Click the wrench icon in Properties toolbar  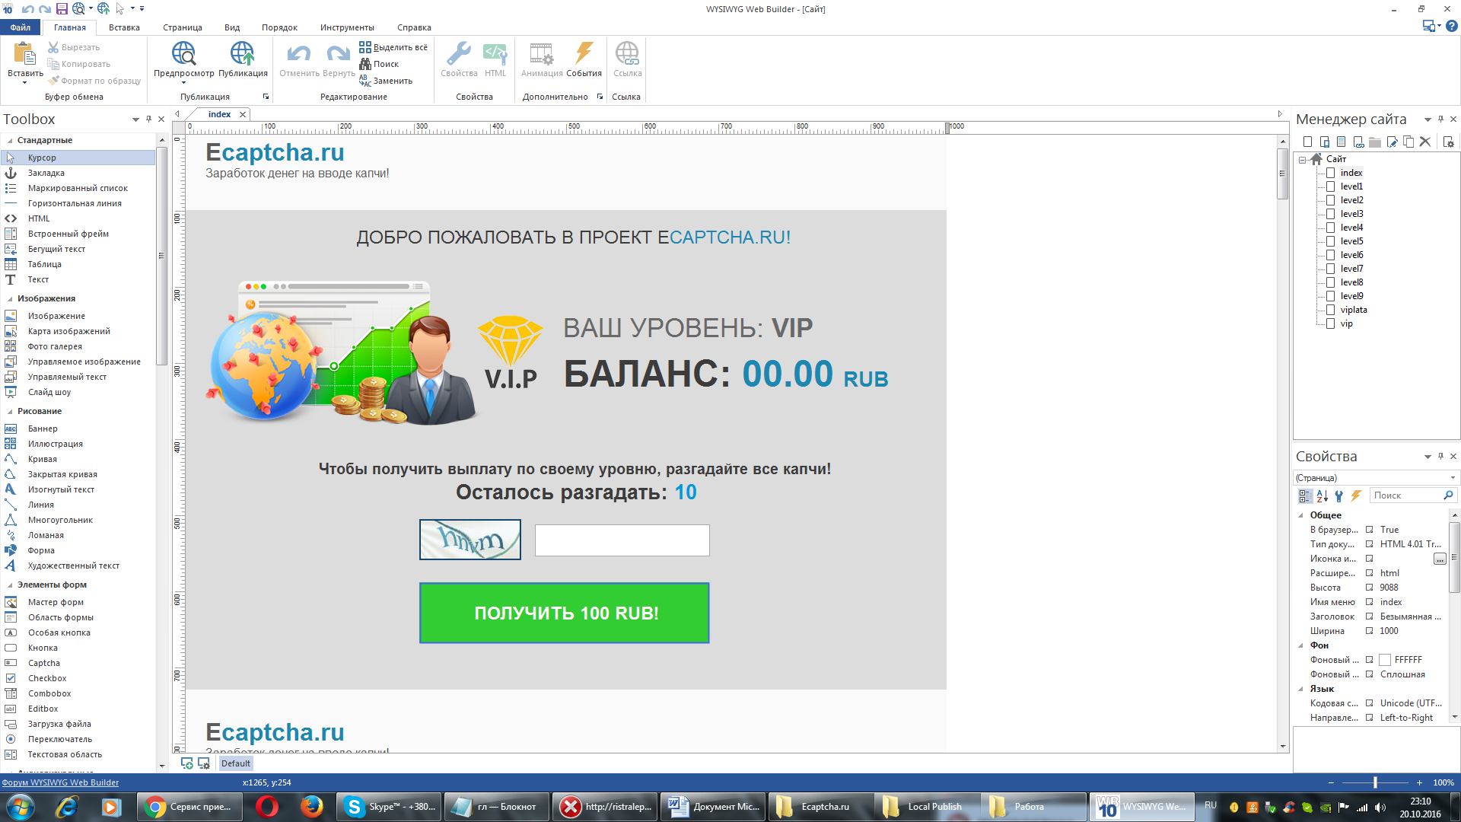click(x=1339, y=495)
